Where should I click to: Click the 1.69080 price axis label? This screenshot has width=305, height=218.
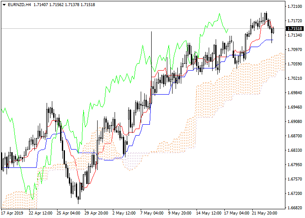point(295,122)
